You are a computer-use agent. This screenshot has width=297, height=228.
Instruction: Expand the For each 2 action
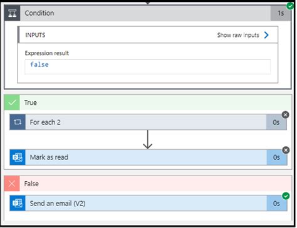(148, 122)
